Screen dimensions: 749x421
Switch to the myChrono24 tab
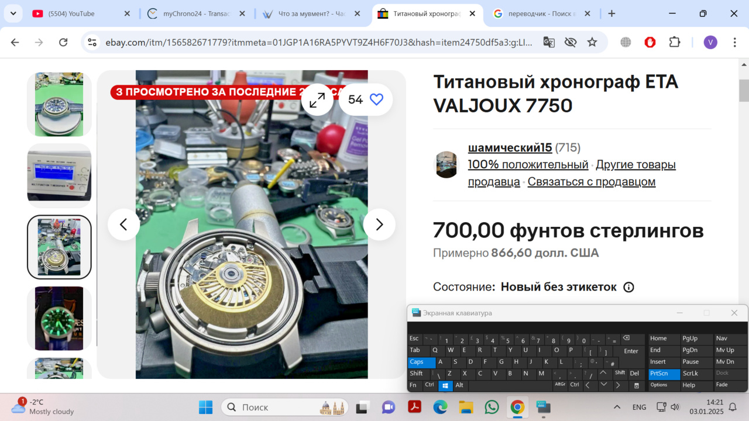pos(196,13)
